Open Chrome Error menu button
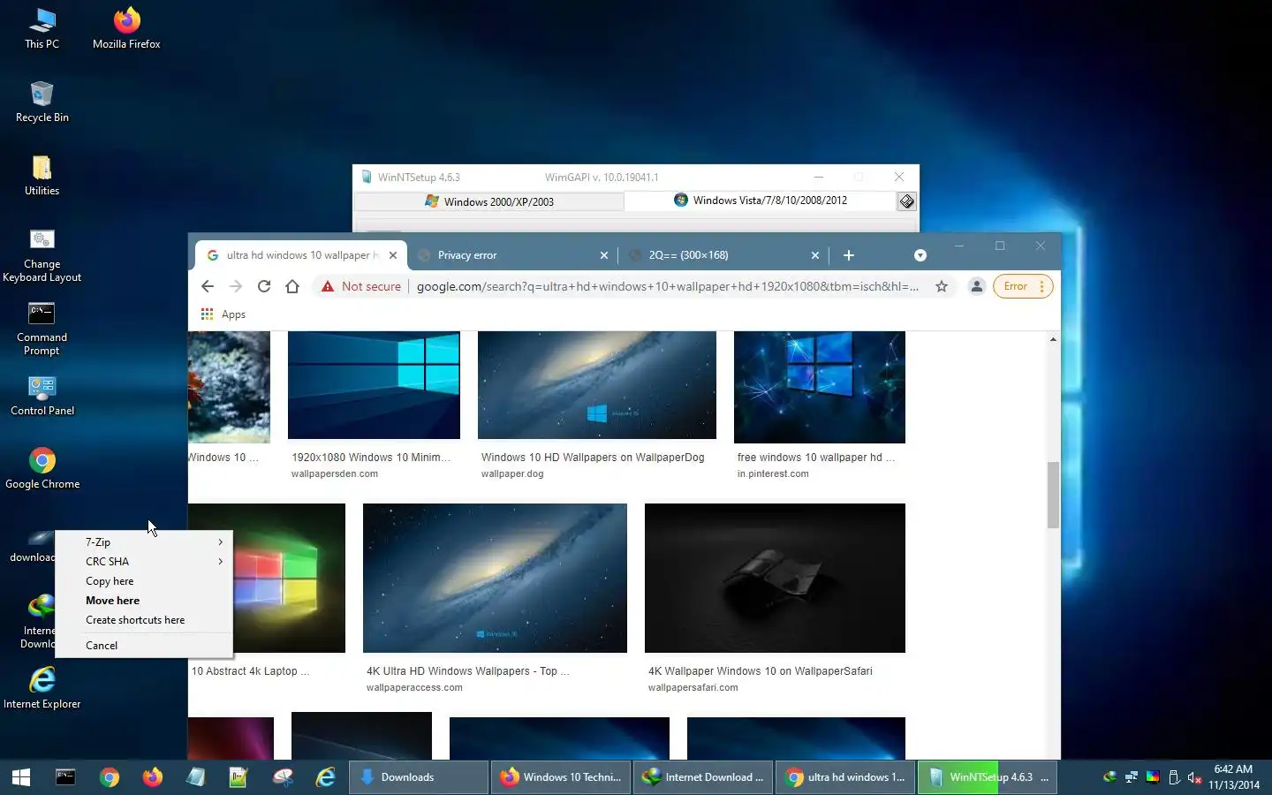Image resolution: width=1272 pixels, height=795 pixels. point(1023,286)
